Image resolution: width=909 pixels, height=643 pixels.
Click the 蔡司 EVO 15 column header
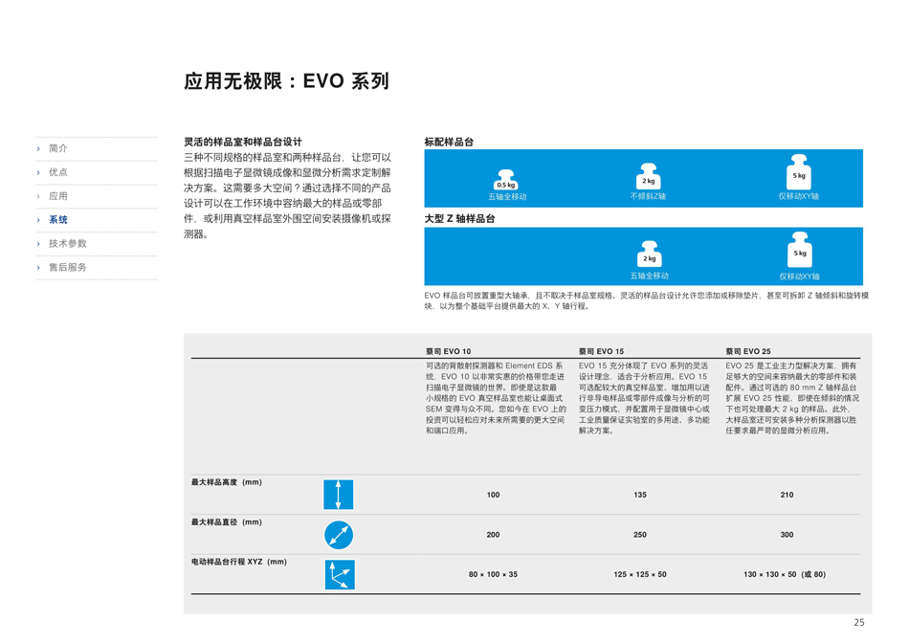click(x=601, y=351)
